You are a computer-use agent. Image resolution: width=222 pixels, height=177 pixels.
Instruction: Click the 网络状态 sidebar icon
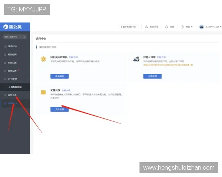click(5, 46)
